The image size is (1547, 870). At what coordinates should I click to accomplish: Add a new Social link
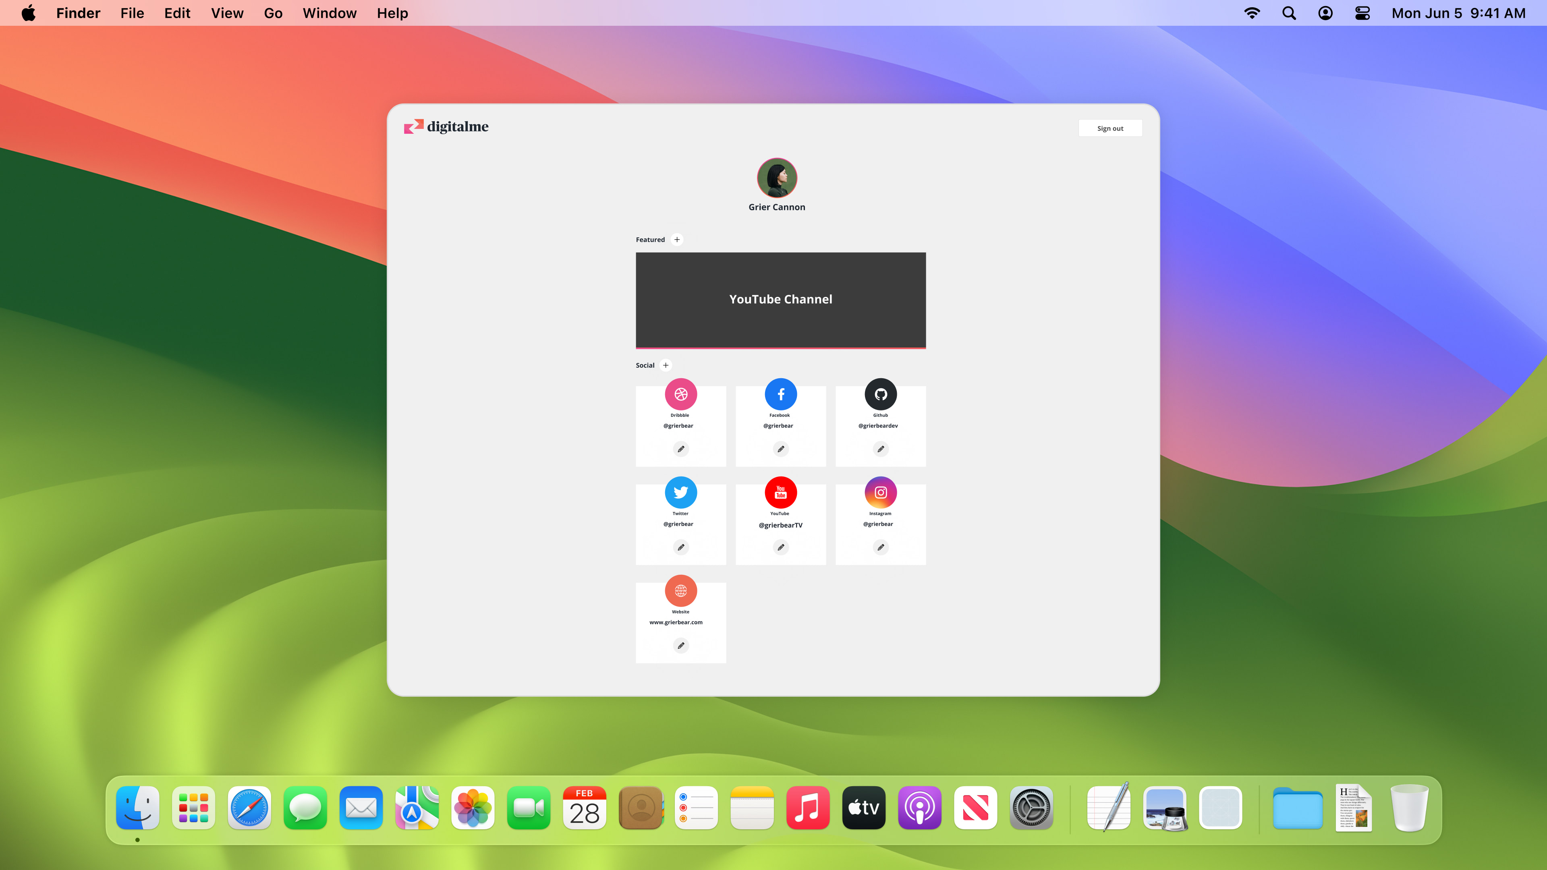coord(666,365)
